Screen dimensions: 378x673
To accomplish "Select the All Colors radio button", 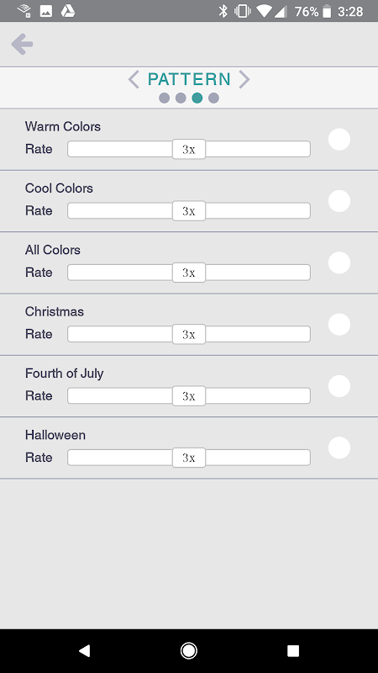I will [x=339, y=262].
